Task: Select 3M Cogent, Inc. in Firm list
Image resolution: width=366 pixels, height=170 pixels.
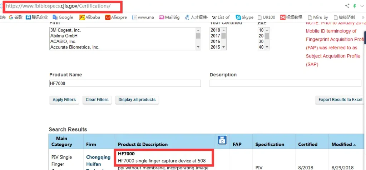Action: (x=65, y=30)
